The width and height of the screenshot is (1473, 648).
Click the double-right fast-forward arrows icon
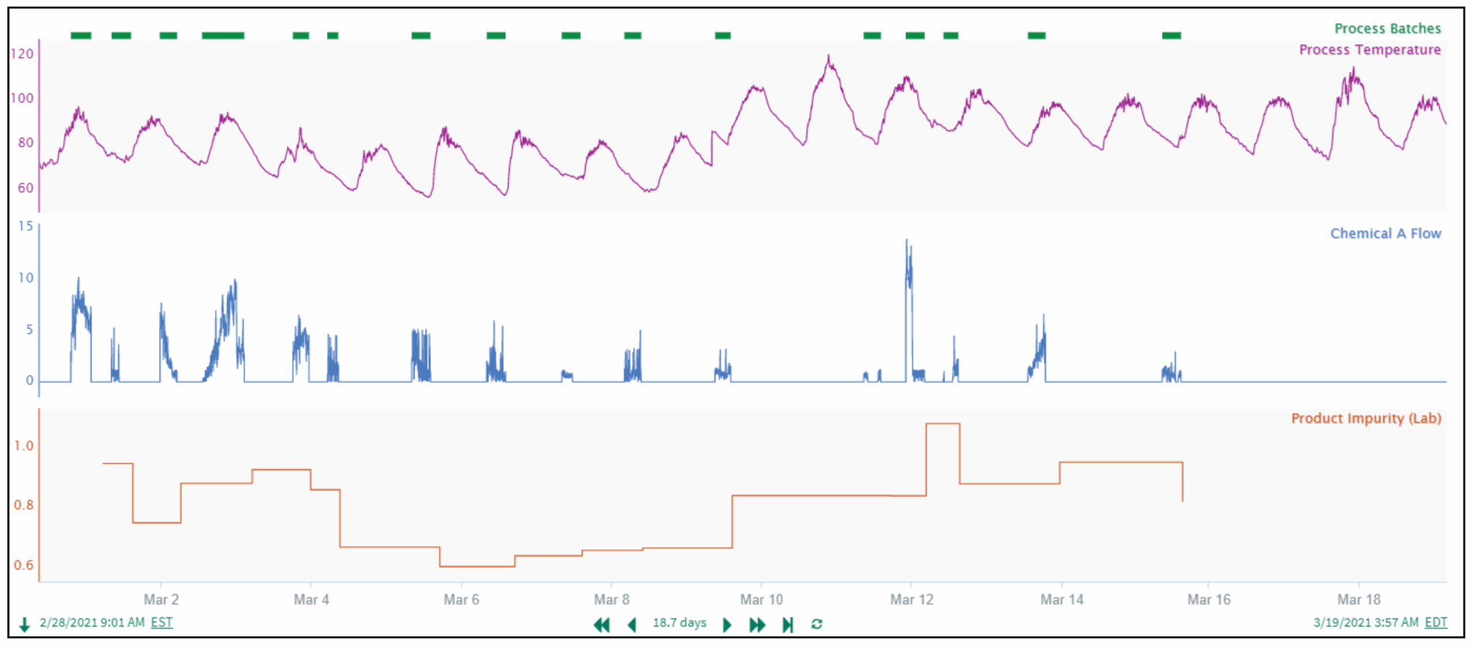[757, 624]
